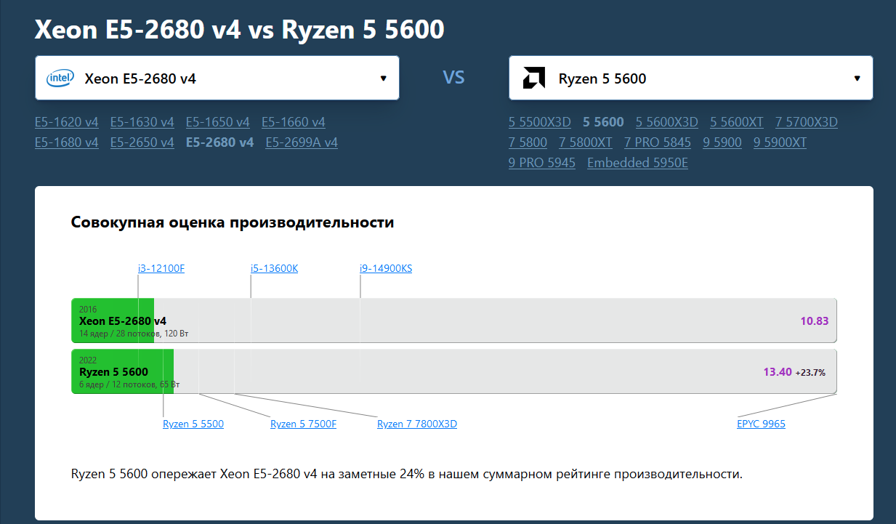Image resolution: width=896 pixels, height=524 pixels.
Task: Click the bold 5 5600 entry
Action: point(603,122)
